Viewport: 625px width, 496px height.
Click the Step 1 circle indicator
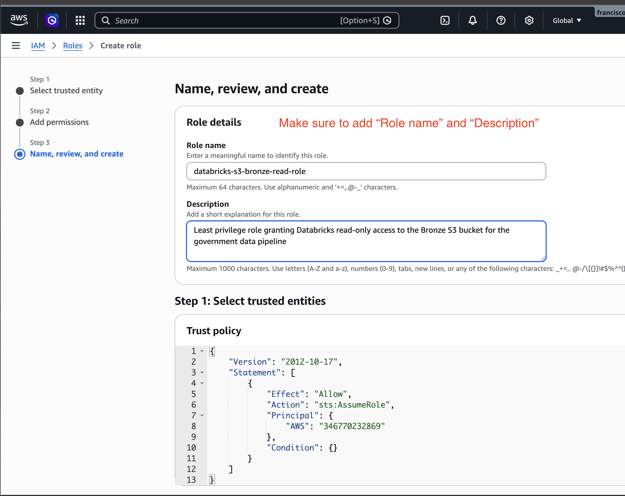tap(20, 91)
